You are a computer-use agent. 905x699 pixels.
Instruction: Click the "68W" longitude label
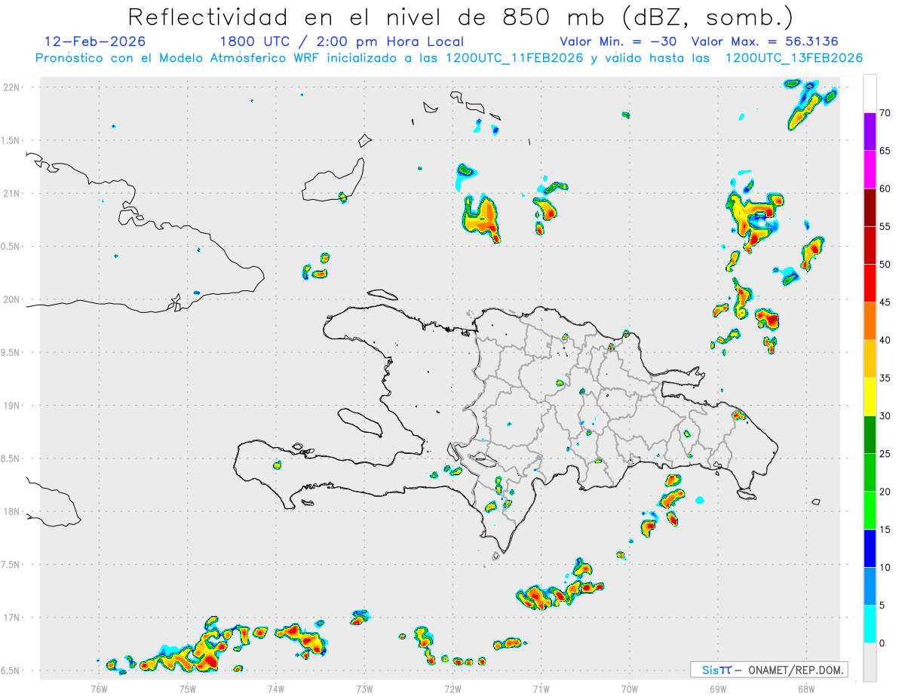coord(806,688)
